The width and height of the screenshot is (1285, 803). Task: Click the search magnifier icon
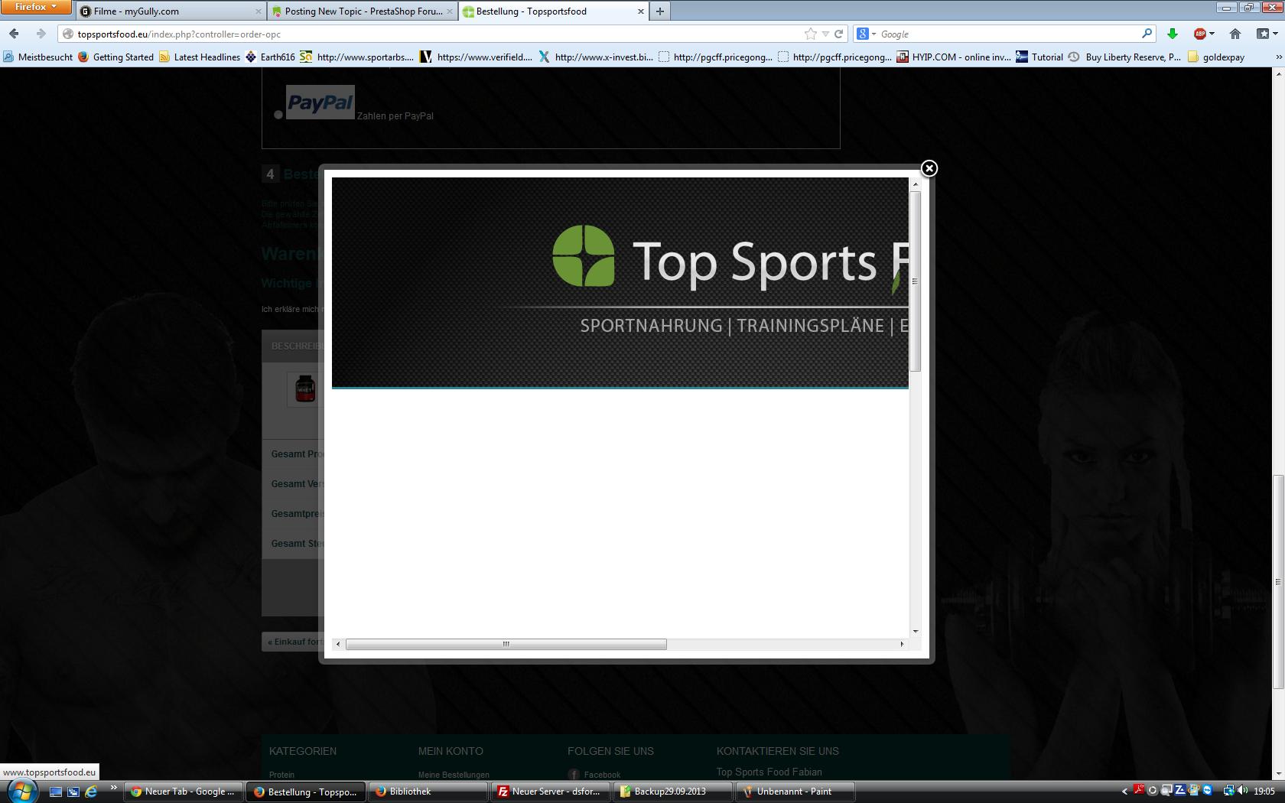point(1147,34)
